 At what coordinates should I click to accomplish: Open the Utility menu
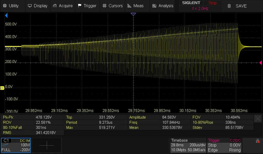coord(11,6)
